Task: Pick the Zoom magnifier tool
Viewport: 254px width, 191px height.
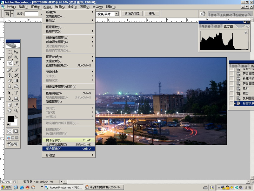Action: [x=16, y=111]
